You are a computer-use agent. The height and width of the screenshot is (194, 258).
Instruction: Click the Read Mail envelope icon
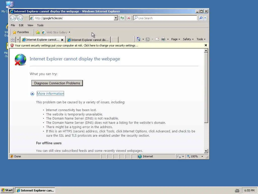tap(157, 39)
